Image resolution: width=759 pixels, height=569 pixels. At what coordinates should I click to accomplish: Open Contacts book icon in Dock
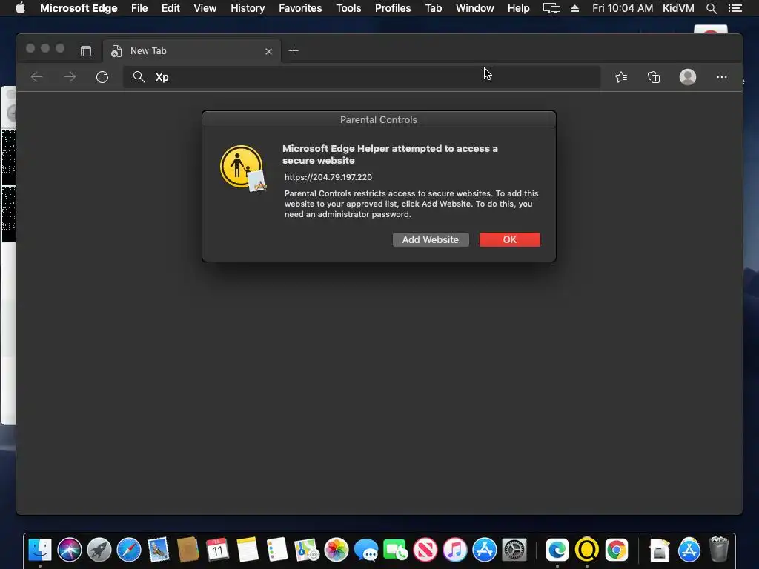tap(188, 550)
